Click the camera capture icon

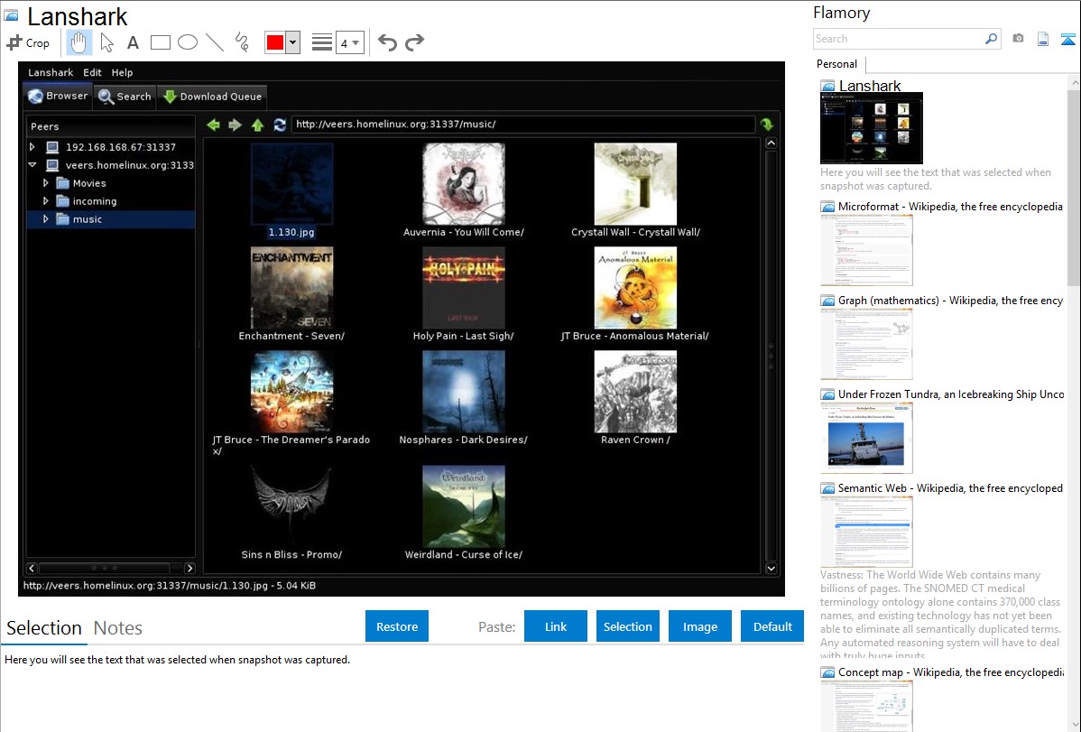[x=1018, y=39]
